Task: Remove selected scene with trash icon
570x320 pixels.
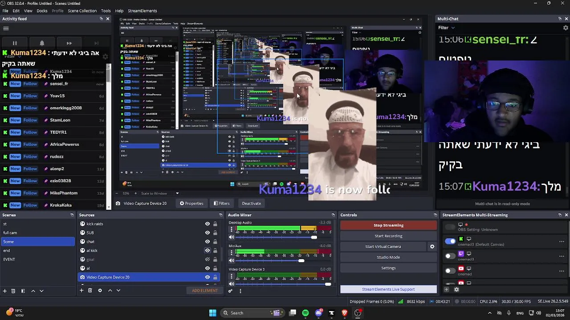Action: pyautogui.click(x=13, y=291)
